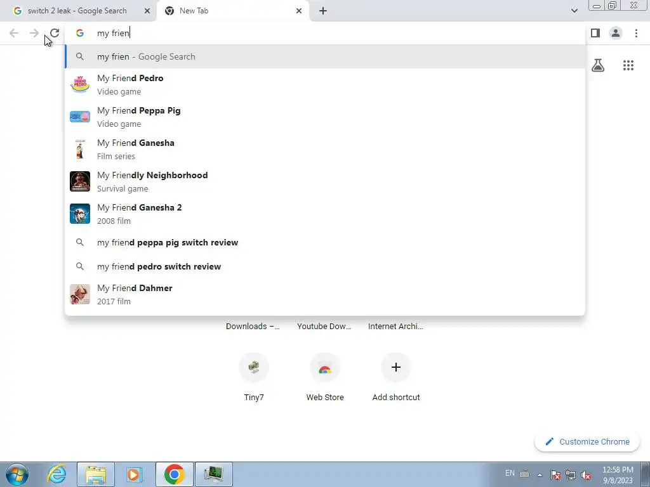
Task: Click the My Friendly Neighborhood thumbnail
Action: click(80, 181)
